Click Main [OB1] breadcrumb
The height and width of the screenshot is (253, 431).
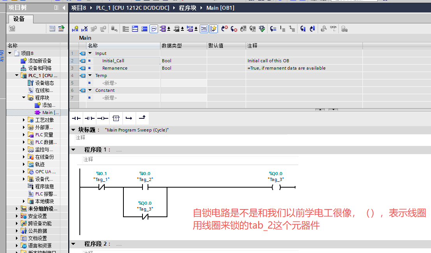coord(220,8)
